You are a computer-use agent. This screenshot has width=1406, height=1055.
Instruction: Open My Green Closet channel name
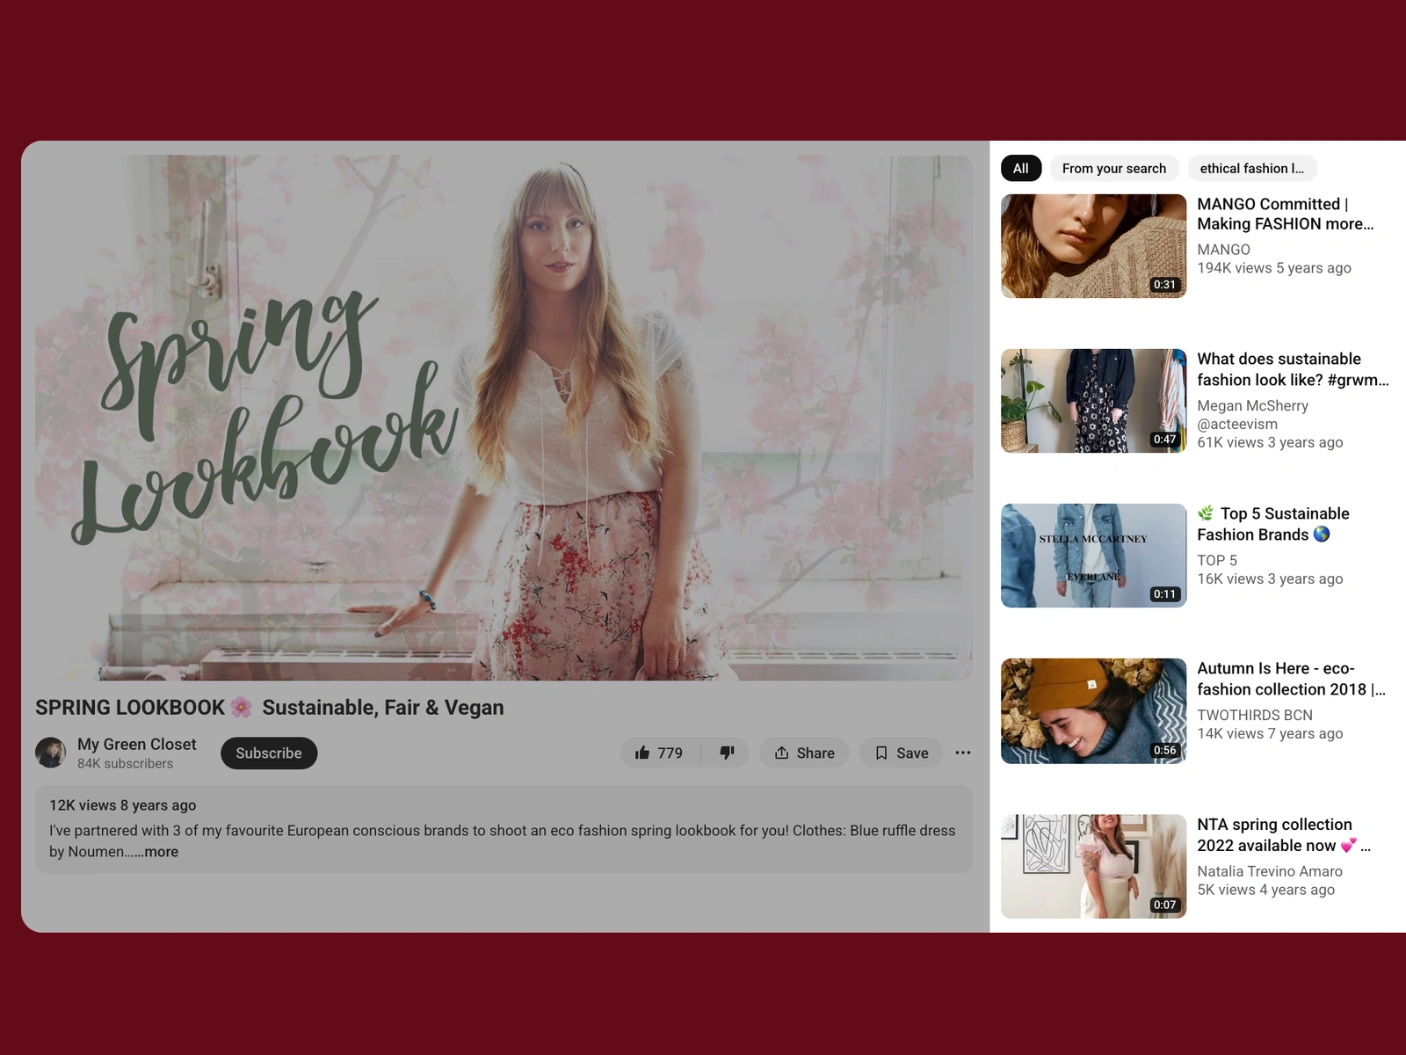(137, 744)
